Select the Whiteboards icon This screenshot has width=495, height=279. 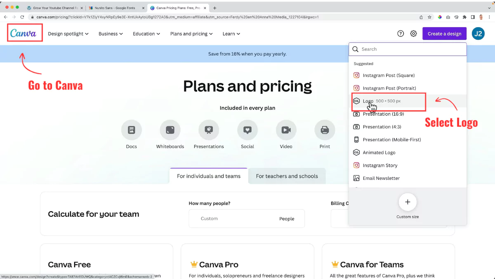tap(170, 130)
